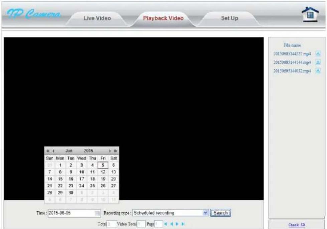Click the Page number field

click(x=159, y=224)
